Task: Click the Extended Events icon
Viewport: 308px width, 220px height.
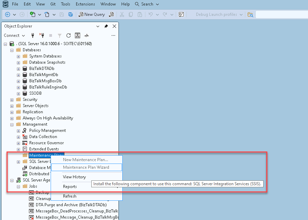Action: click(25, 149)
